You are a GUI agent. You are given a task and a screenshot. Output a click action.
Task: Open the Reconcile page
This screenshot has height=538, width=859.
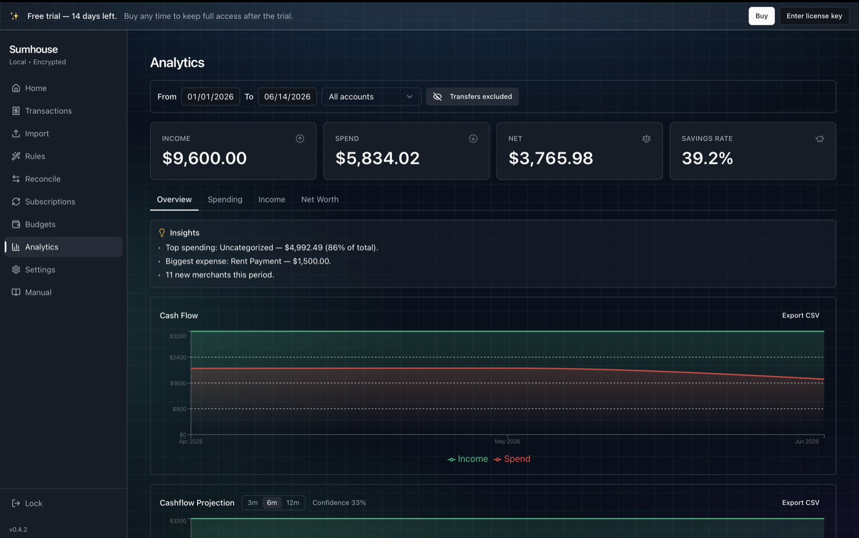[63, 179]
